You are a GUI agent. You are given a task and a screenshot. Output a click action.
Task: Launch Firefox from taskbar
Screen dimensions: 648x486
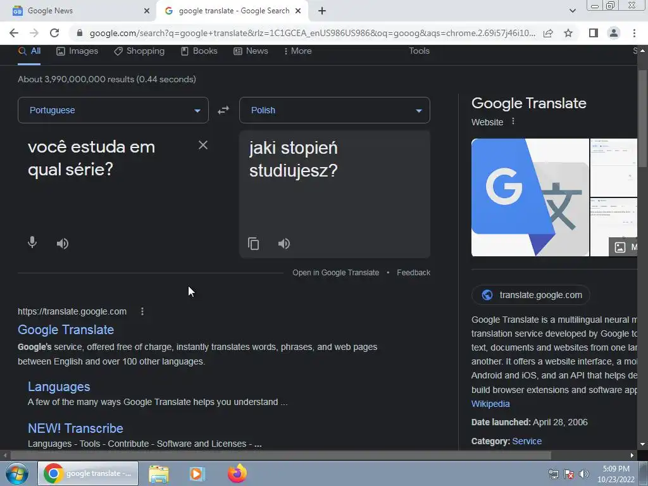(237, 473)
